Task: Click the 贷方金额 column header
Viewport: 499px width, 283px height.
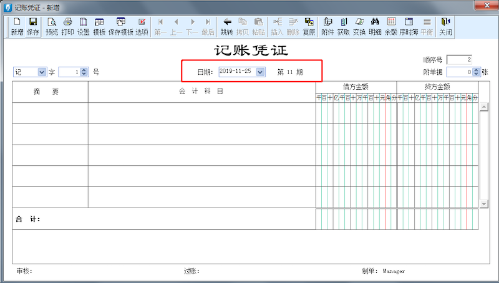Action: (x=437, y=87)
